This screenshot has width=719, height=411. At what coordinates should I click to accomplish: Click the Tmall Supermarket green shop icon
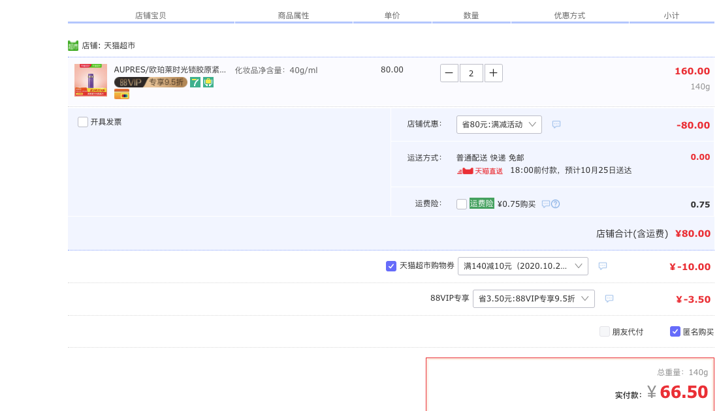tap(73, 46)
